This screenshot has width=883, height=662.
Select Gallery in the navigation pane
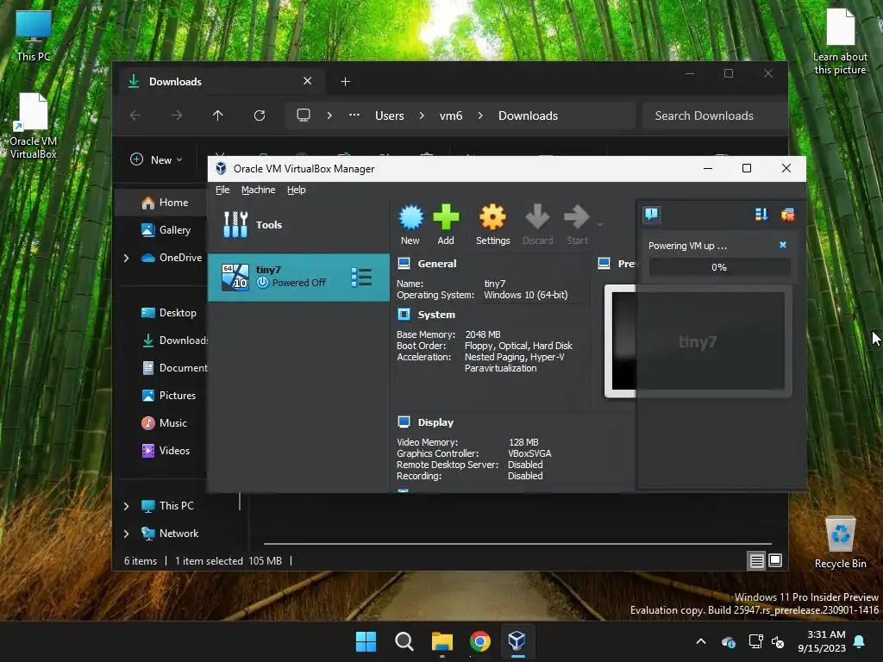(x=166, y=229)
